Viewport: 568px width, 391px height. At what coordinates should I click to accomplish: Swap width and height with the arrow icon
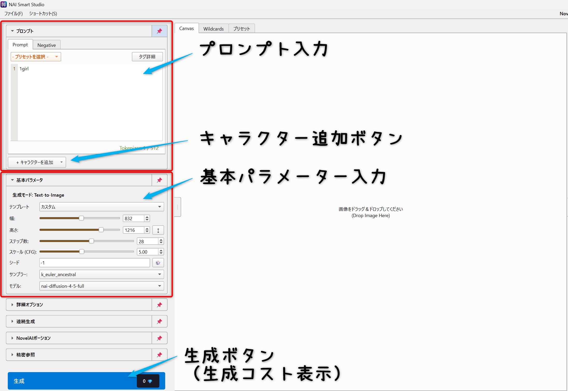coord(158,230)
